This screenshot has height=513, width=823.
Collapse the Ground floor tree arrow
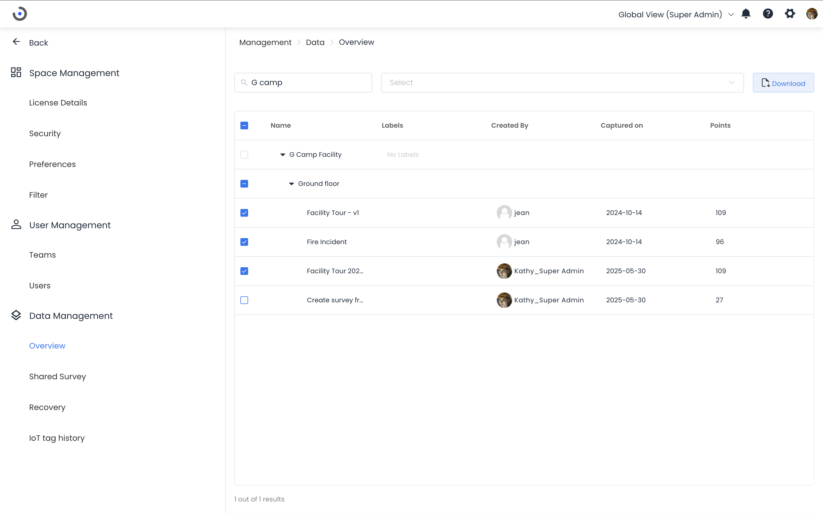(291, 184)
